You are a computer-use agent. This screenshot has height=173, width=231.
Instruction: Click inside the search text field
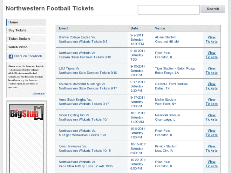pos(168,10)
